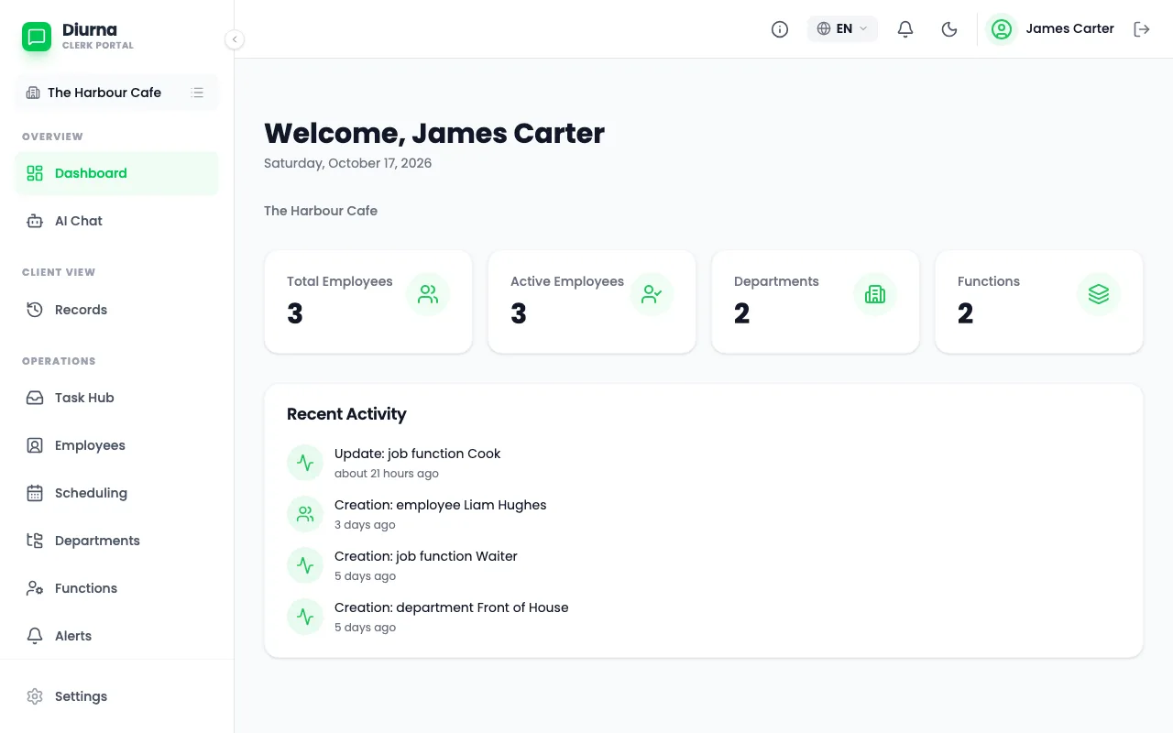This screenshot has height=733, width=1173.
Task: Open the info circle icon in header
Action: click(780, 29)
